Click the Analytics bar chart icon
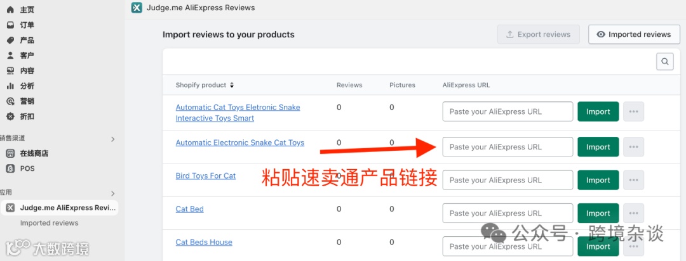Viewport: 686px width, 261px height. point(10,86)
